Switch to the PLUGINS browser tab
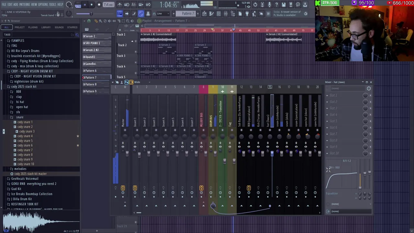 [x=33, y=27]
